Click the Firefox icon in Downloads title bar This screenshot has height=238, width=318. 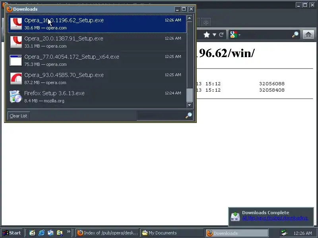click(x=9, y=9)
